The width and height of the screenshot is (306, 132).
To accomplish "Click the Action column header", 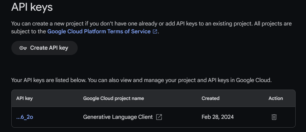I will pos(275,98).
